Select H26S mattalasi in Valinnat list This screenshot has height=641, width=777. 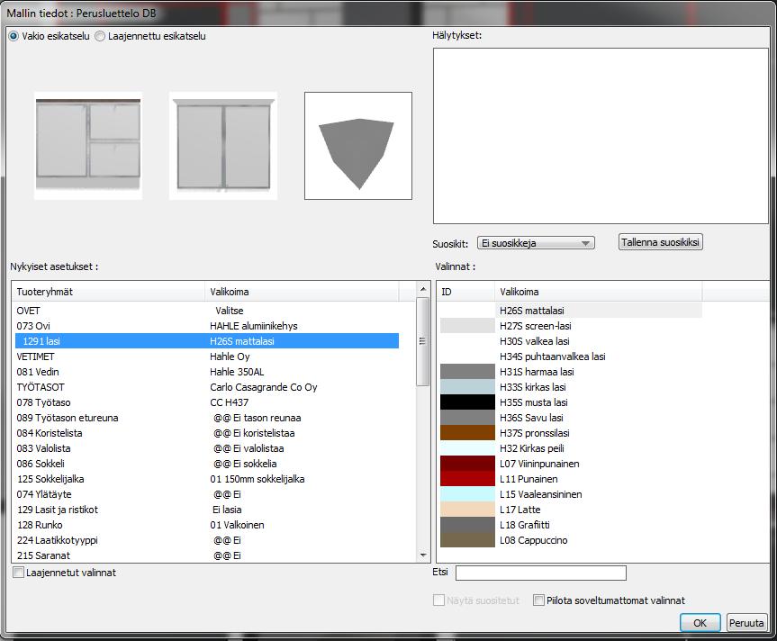(x=571, y=311)
